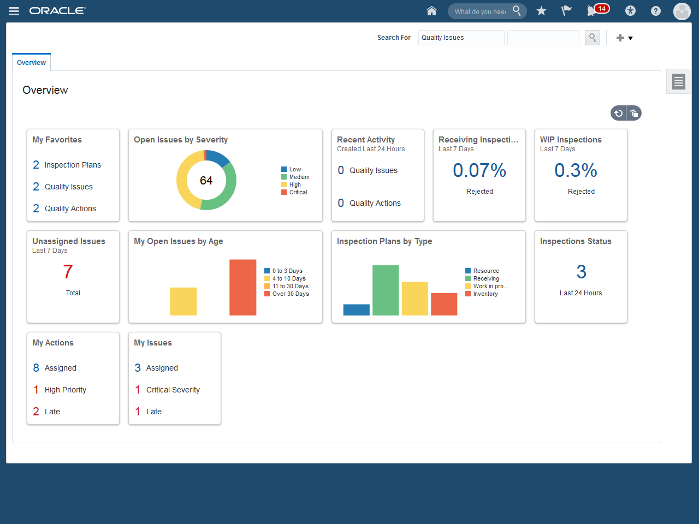Click the yellow Work in process bar
The width and height of the screenshot is (699, 524).
point(415,299)
